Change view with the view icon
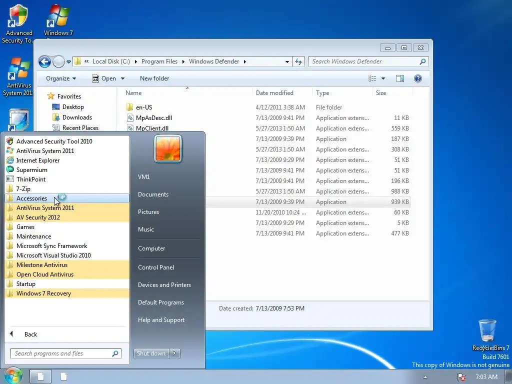 [x=372, y=78]
